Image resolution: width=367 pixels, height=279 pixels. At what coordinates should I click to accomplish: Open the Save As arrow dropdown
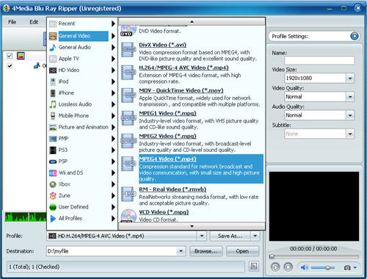pos(255,236)
